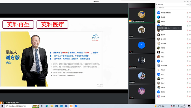Open the weather widget showing 28°C
Image resolution: width=191 pixels, height=108 pixels.
point(160,106)
